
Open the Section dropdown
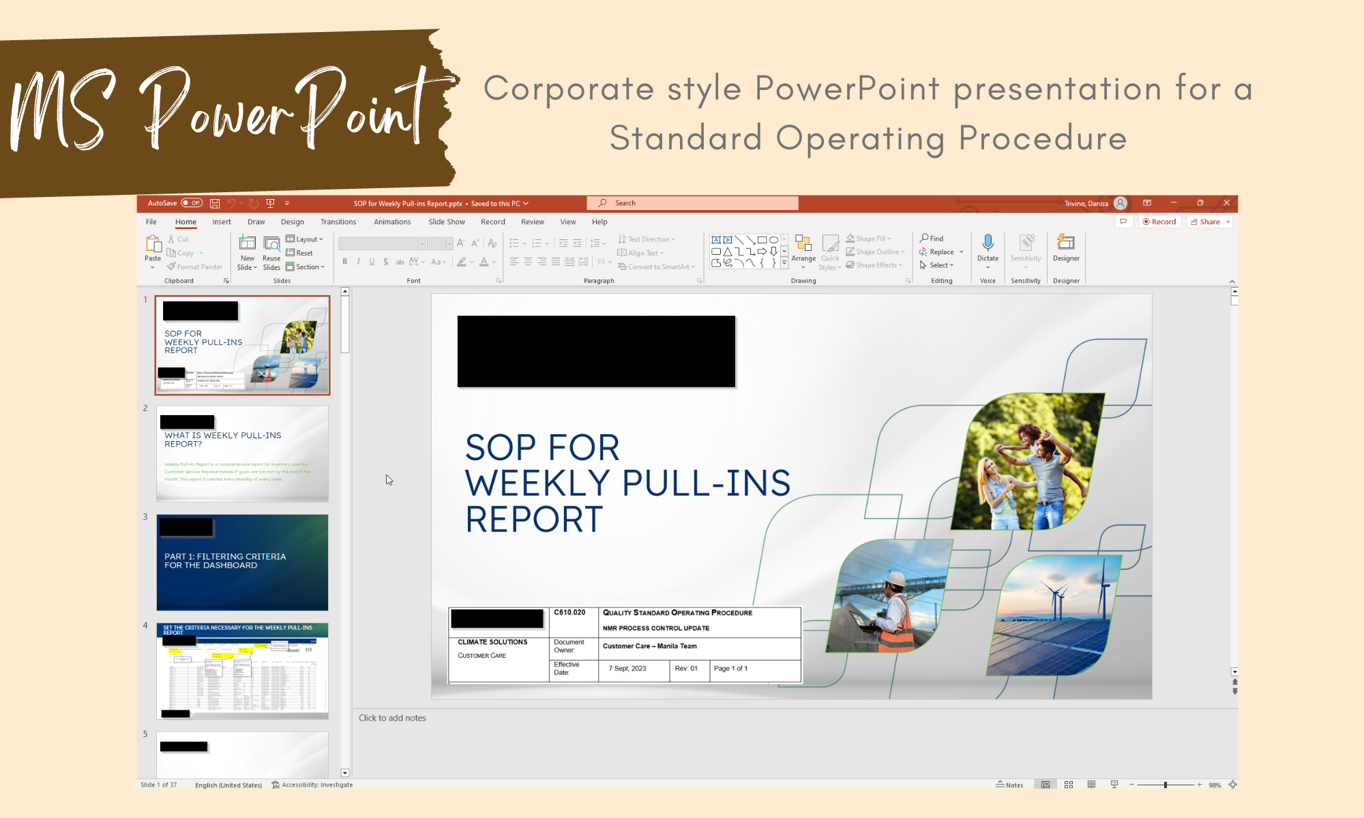click(306, 267)
